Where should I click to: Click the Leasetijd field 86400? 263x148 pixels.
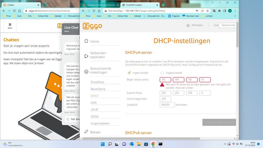pyautogui.click(x=167, y=105)
